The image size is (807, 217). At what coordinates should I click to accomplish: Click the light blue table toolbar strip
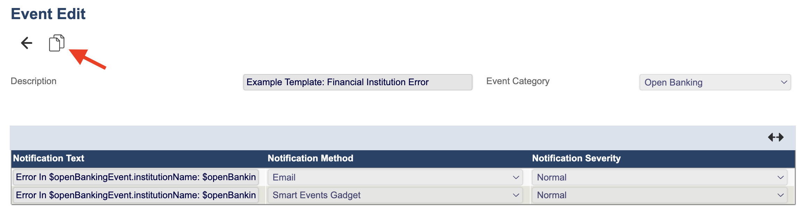(383, 138)
